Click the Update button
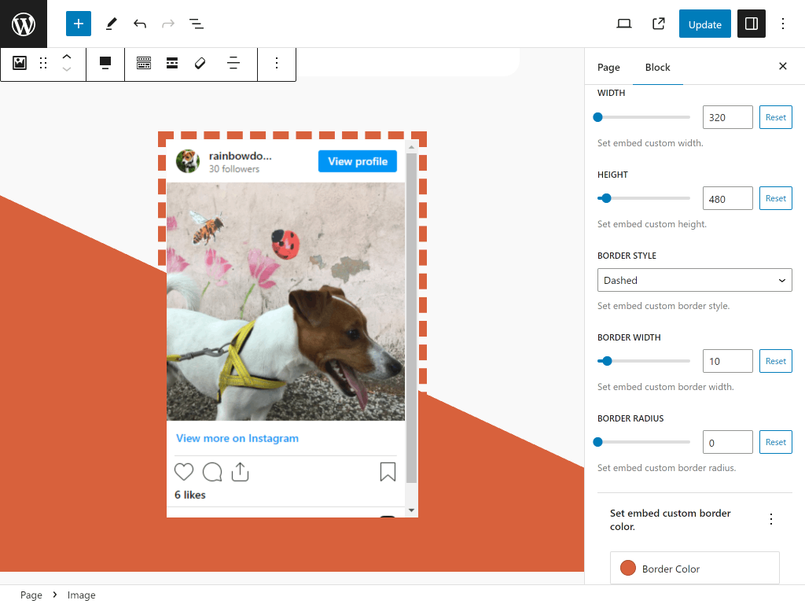The width and height of the screenshot is (805, 604). click(705, 24)
